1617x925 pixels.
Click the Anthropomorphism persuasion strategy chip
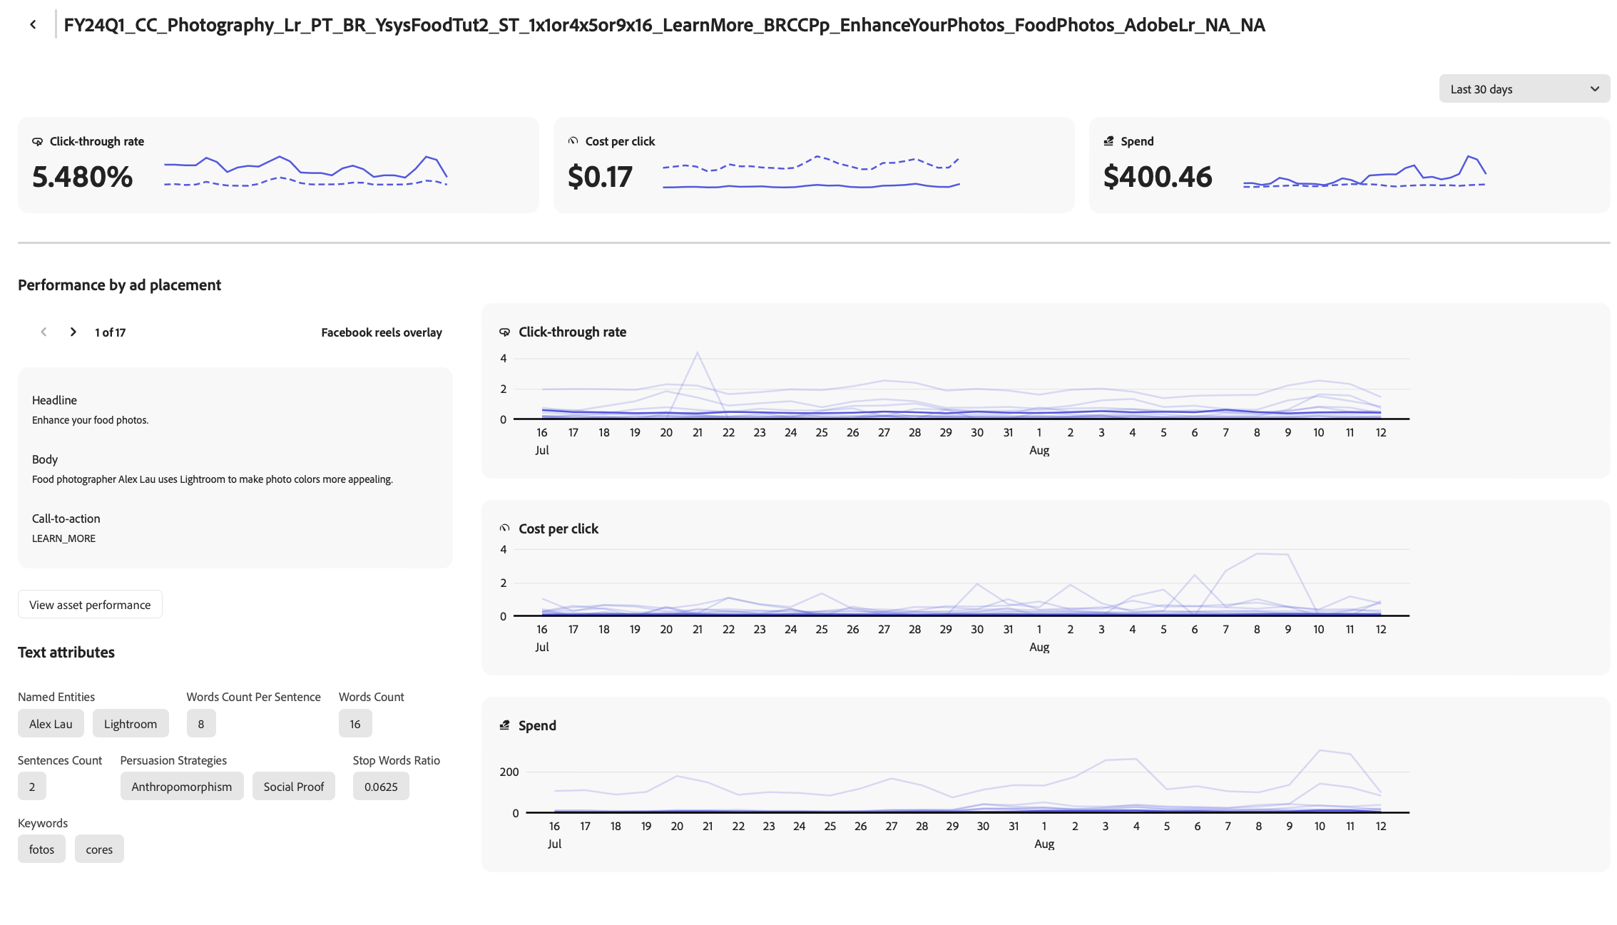(181, 787)
